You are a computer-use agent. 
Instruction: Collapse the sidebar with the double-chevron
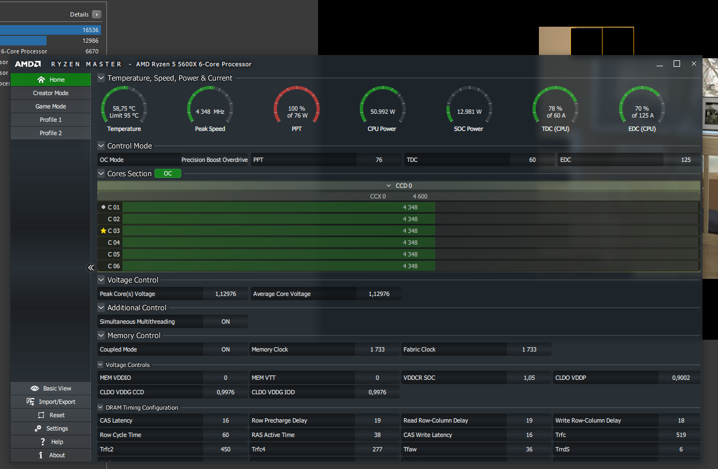[91, 268]
